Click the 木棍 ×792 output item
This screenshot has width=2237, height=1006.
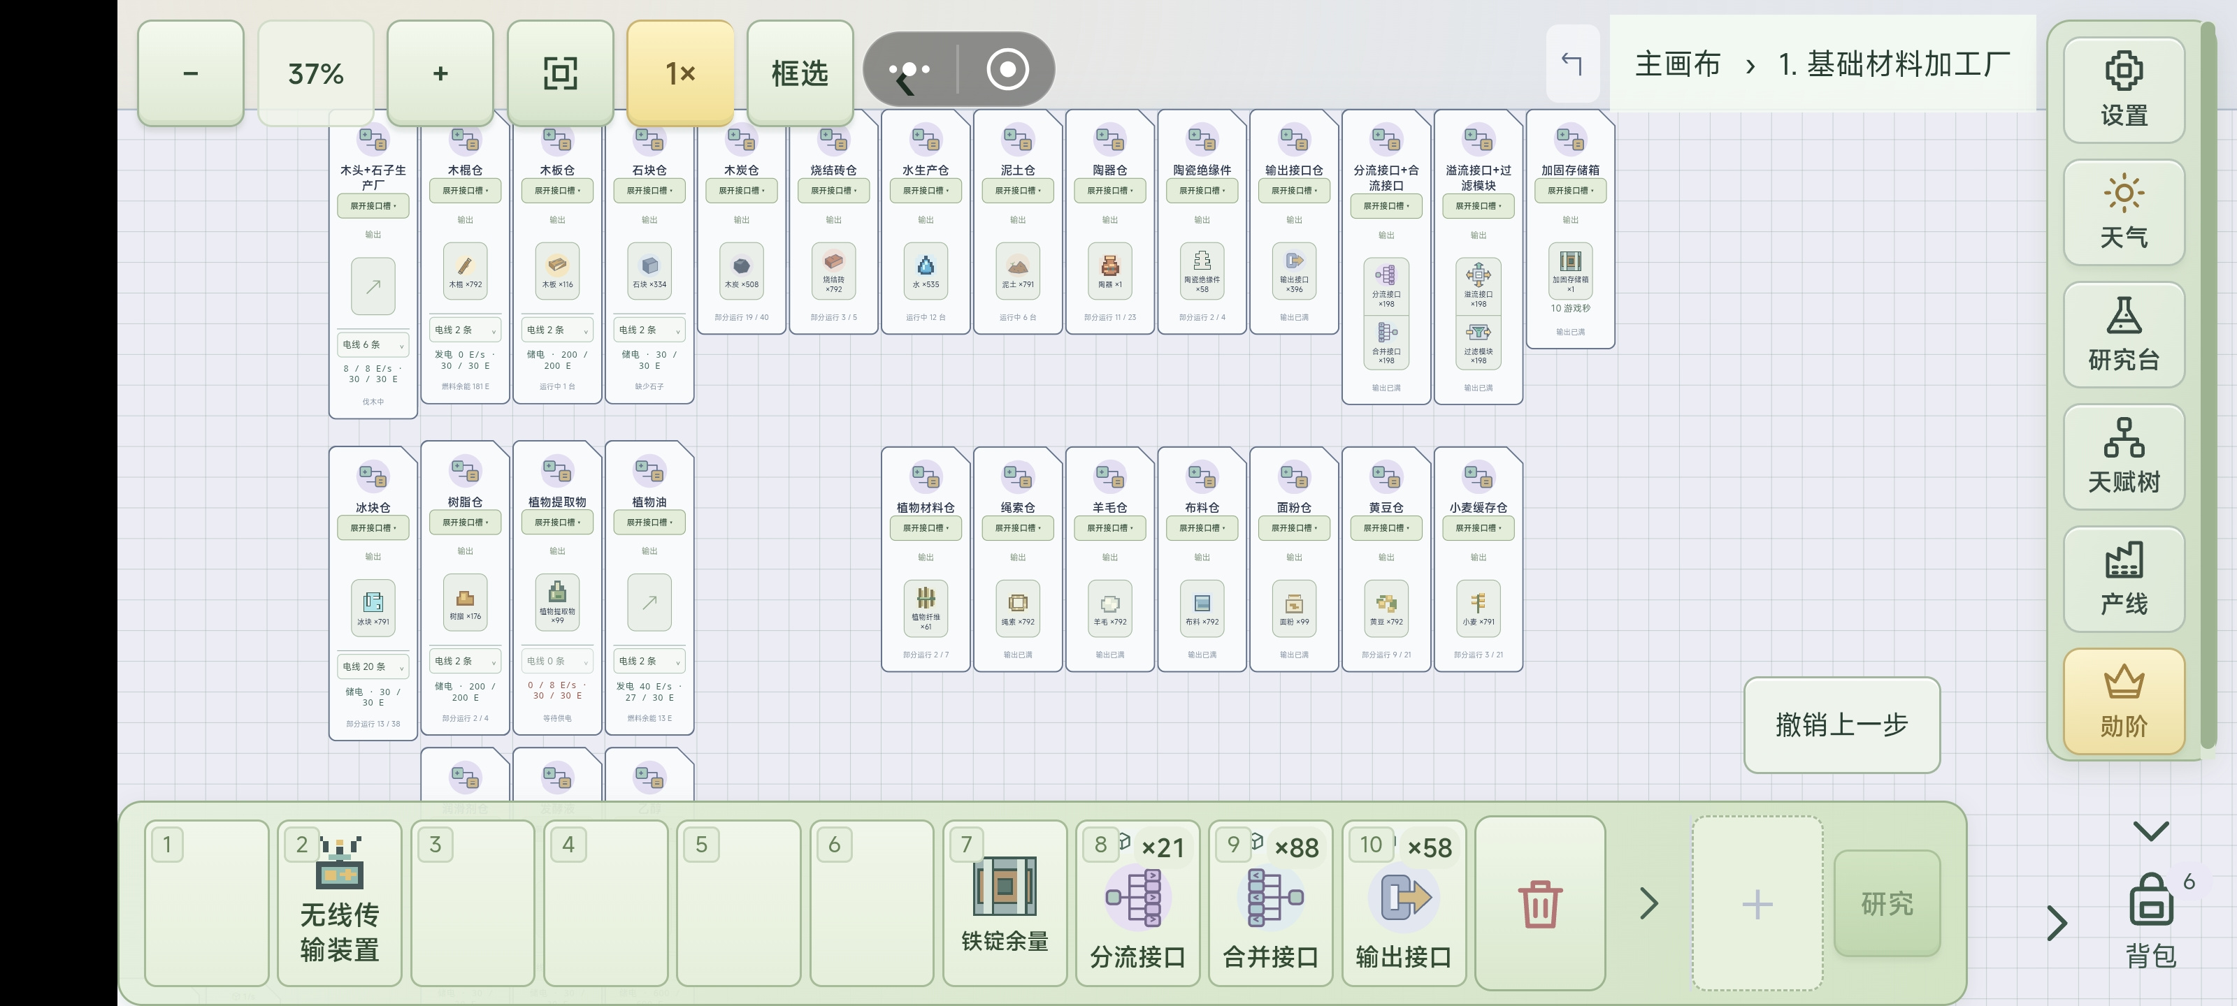pos(465,271)
